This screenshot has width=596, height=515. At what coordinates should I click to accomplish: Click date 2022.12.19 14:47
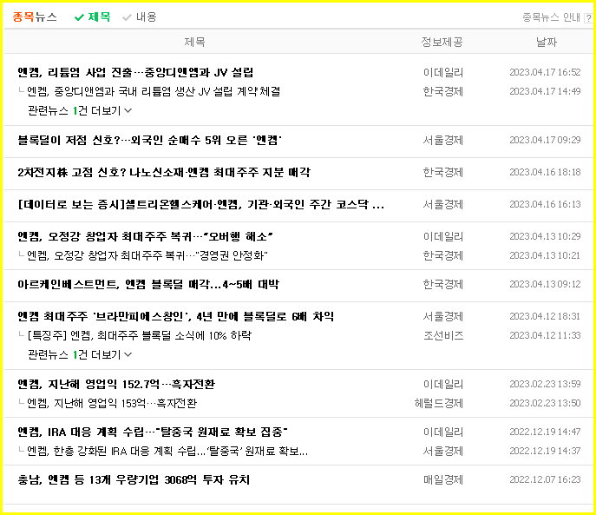[x=545, y=432]
